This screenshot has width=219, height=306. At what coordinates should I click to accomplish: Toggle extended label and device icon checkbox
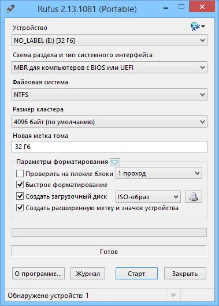(x=20, y=208)
